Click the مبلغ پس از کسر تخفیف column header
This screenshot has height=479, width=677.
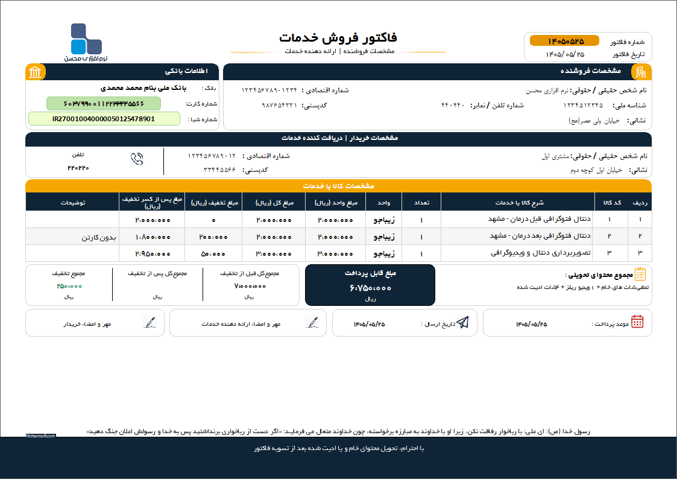point(152,202)
